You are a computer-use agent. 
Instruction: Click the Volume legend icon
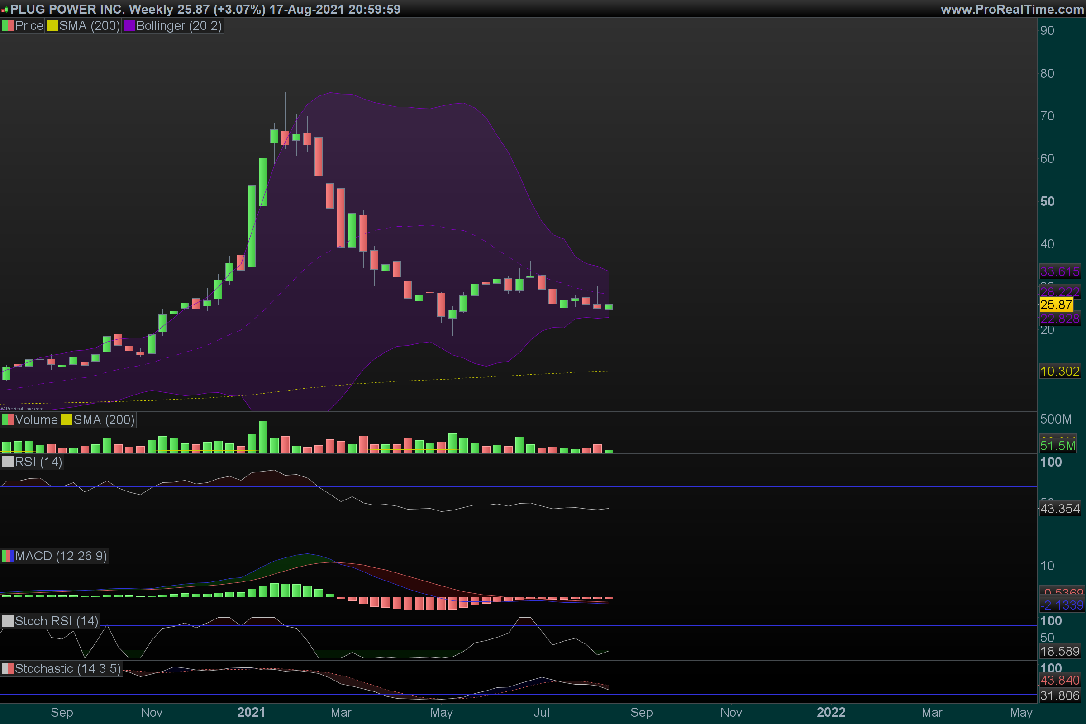tap(8, 420)
